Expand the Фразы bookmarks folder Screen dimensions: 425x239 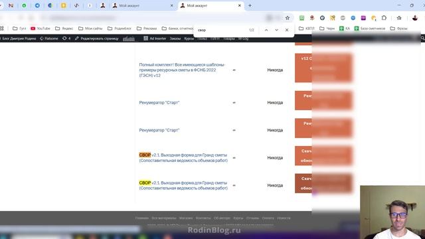point(398,29)
